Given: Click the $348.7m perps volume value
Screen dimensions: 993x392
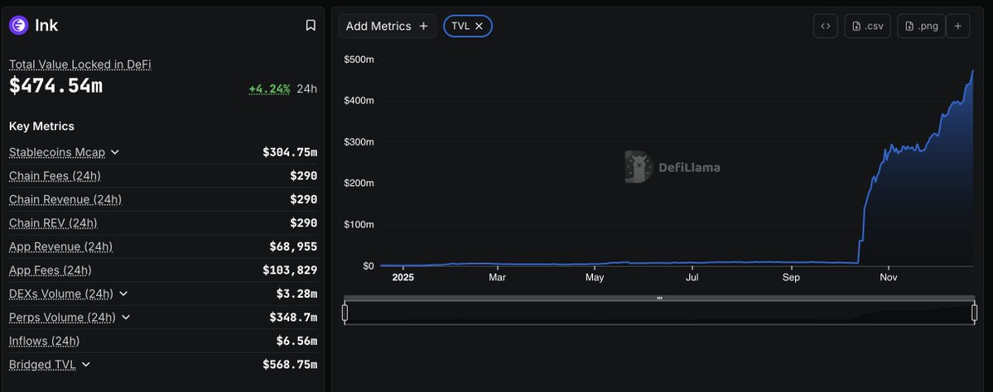Looking at the screenshot, I should [293, 317].
